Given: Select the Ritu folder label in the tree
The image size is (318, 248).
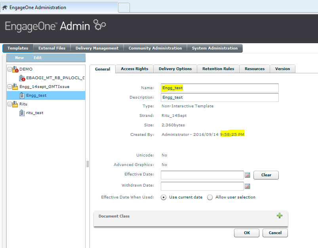Looking at the screenshot, I should tap(23, 104).
